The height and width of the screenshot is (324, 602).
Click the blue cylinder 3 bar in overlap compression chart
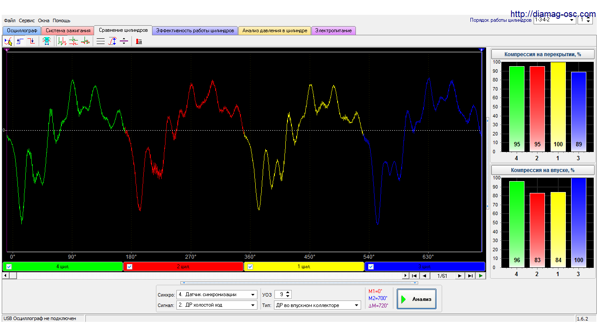[578, 111]
